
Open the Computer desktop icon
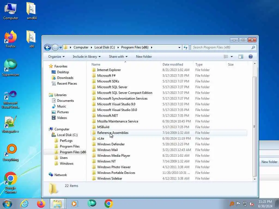point(11,11)
